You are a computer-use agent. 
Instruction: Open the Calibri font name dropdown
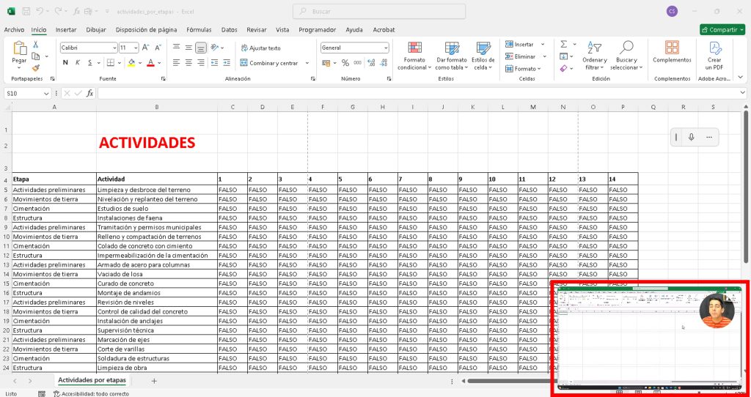pyautogui.click(x=114, y=48)
